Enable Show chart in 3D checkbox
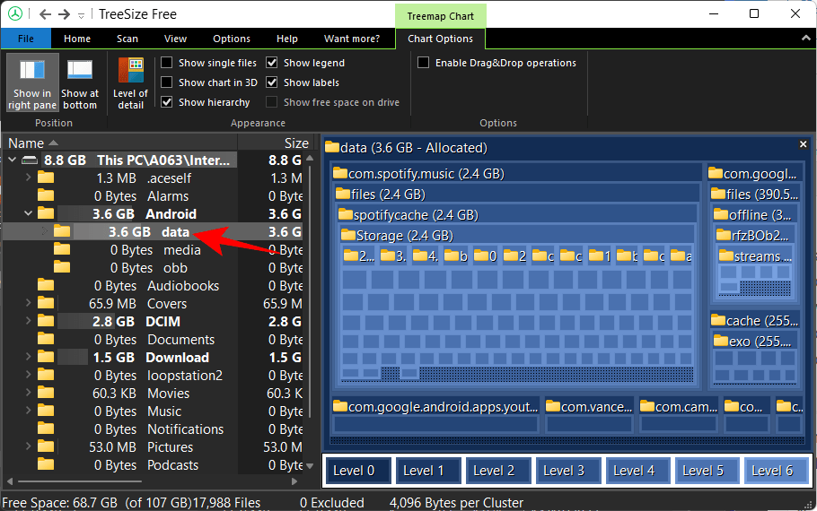 [167, 82]
